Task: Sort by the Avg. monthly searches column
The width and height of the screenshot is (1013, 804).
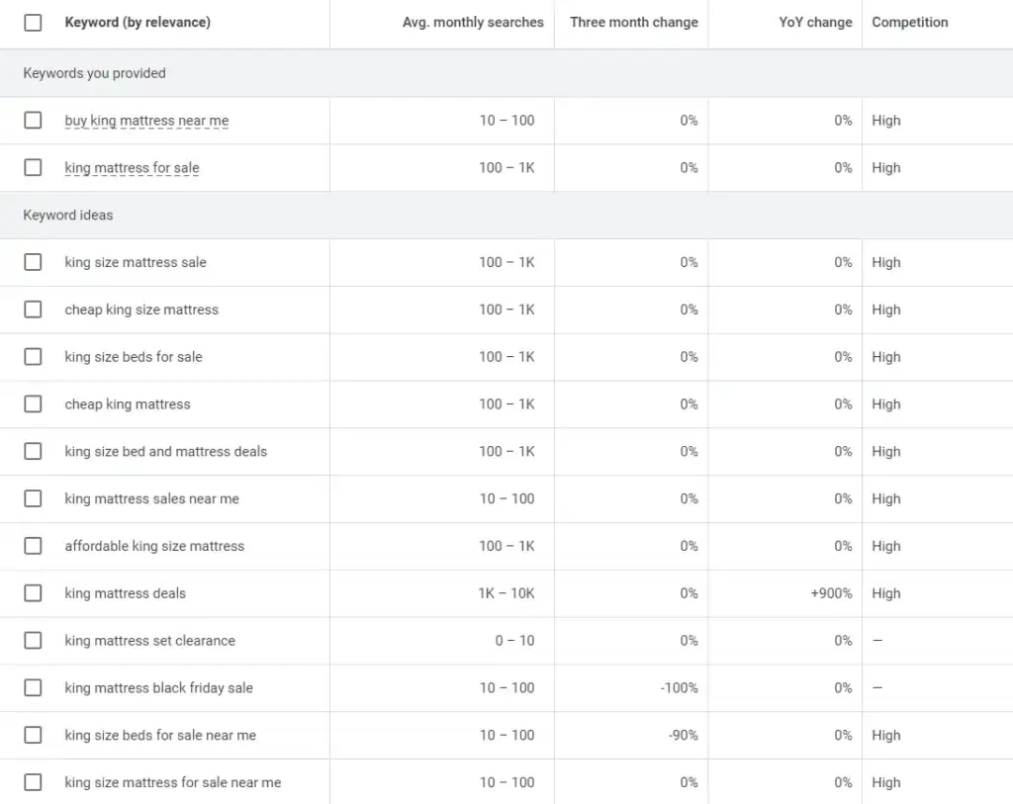Action: (473, 22)
